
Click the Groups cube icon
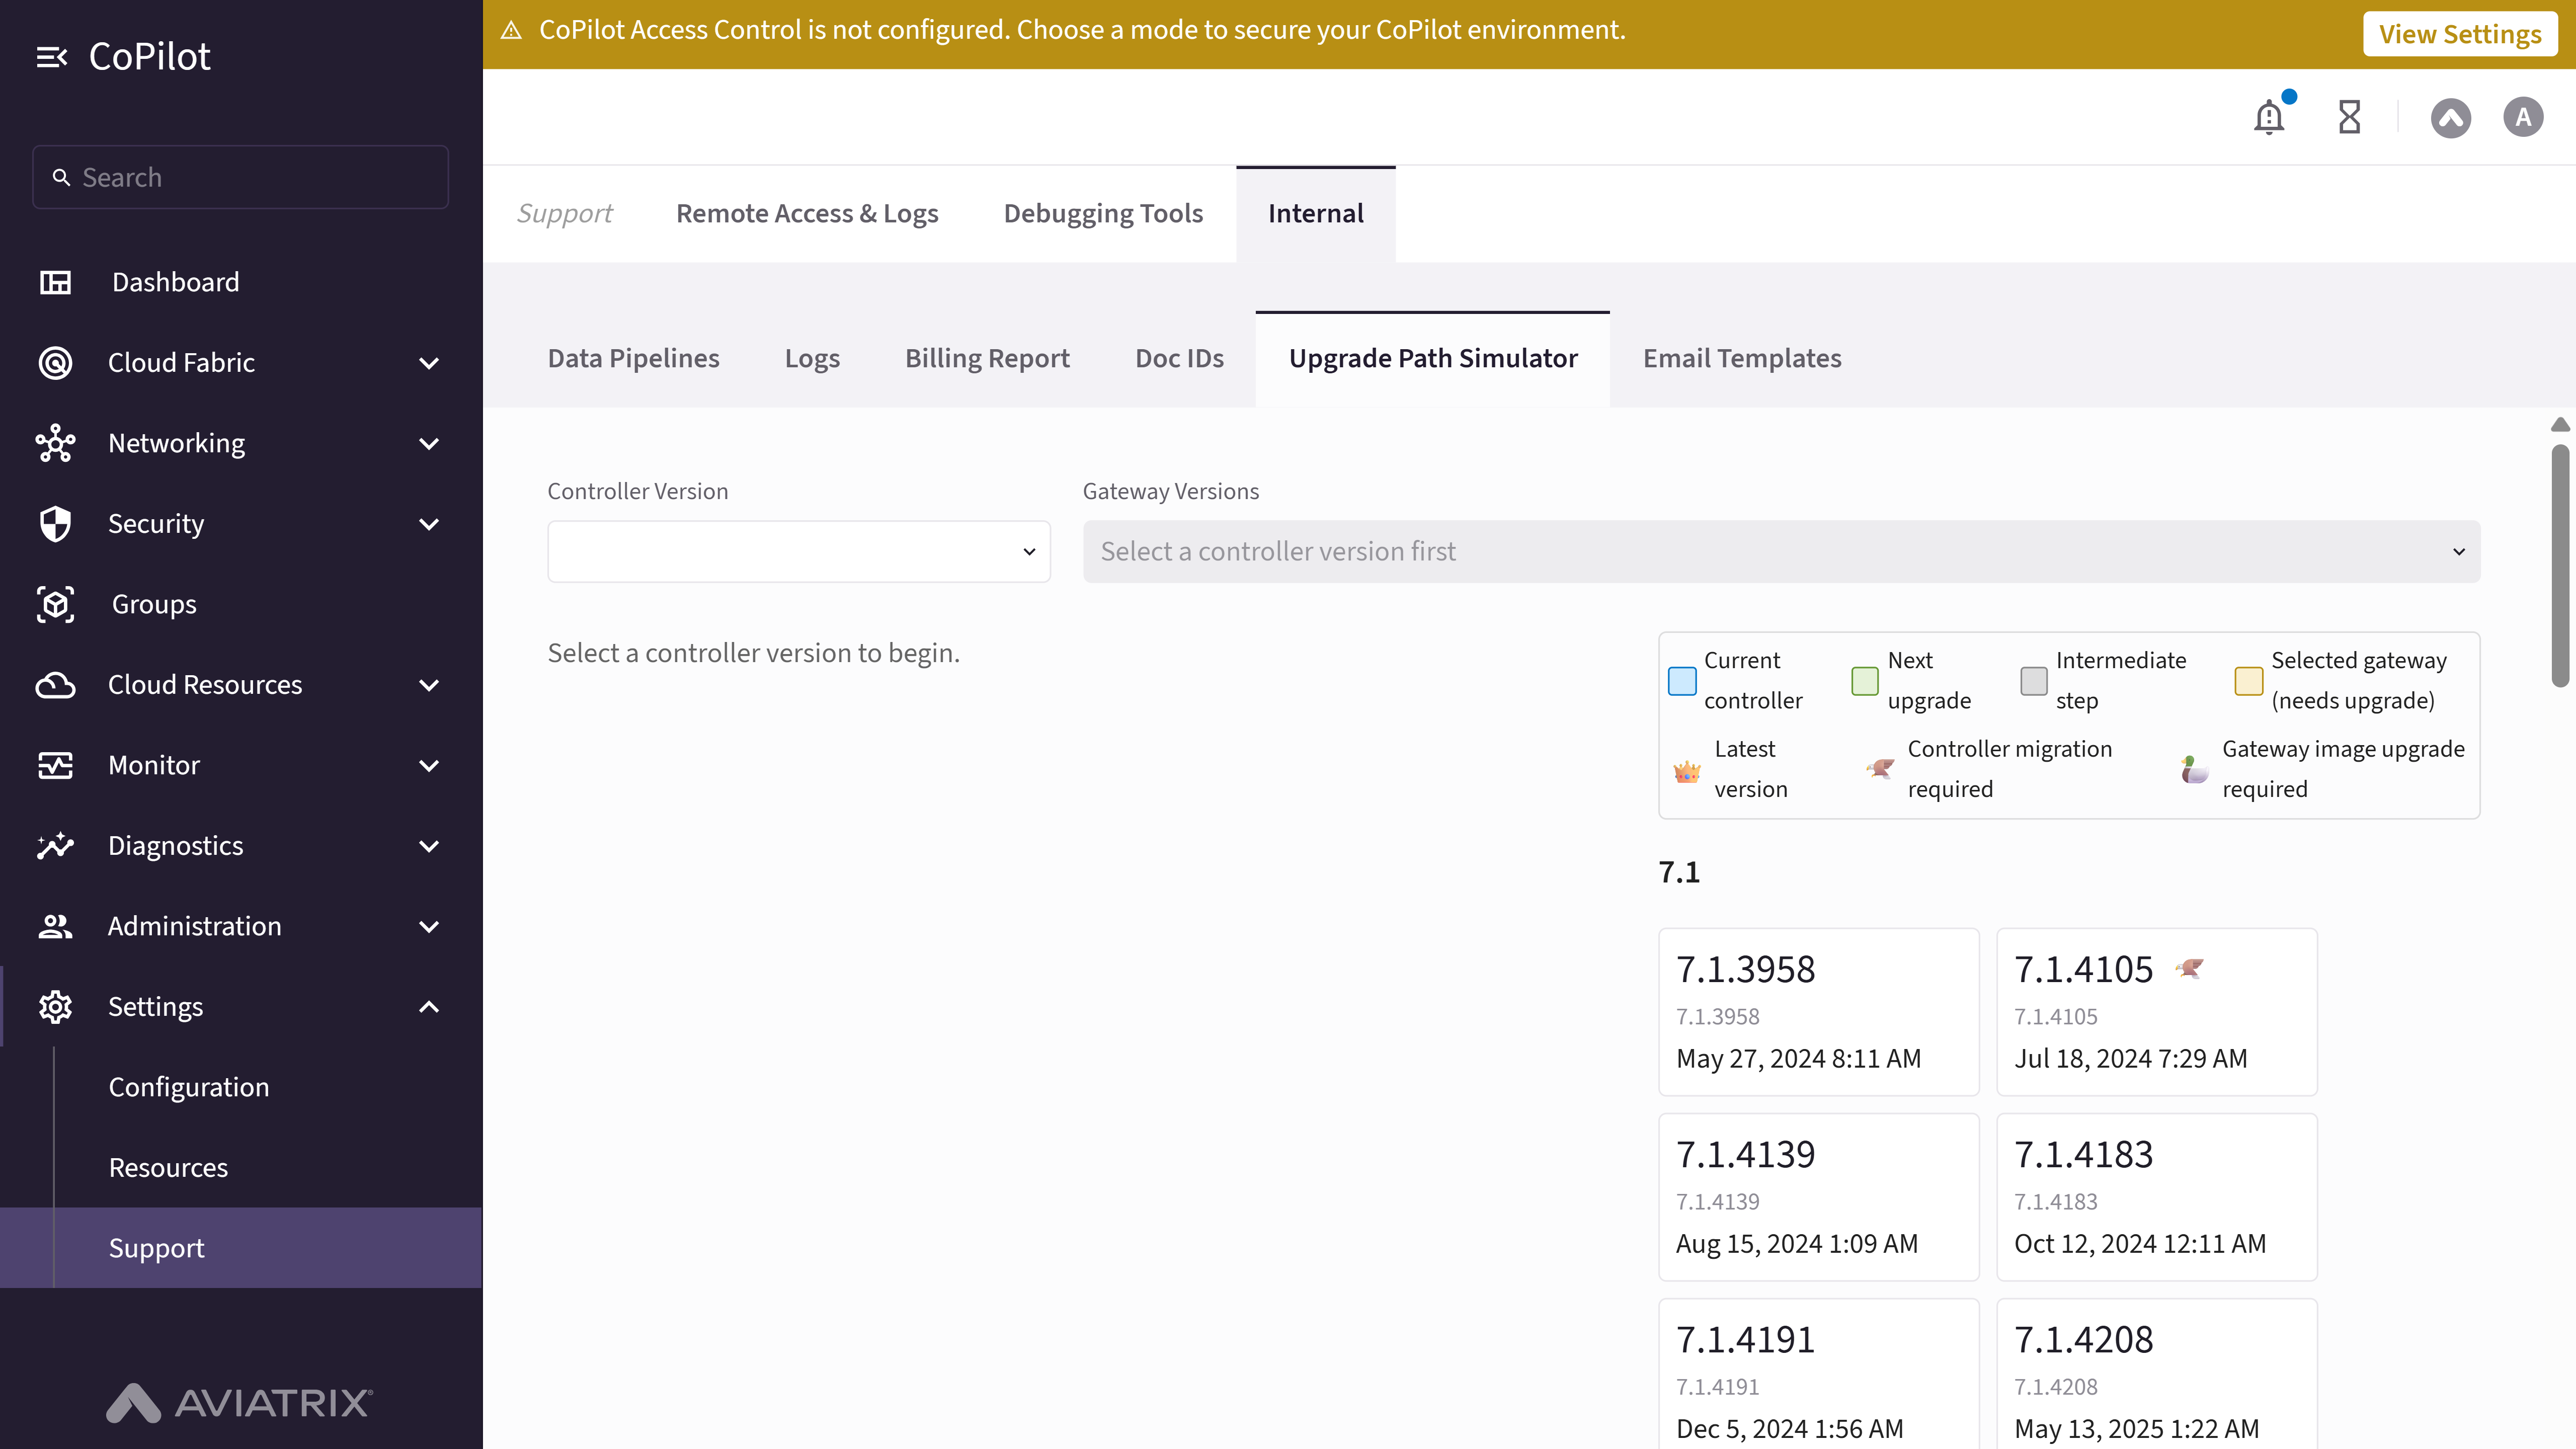55,604
